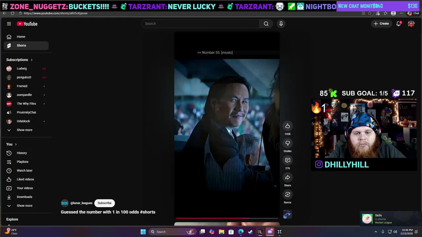Open Liked videos
Image resolution: width=422 pixels, height=237 pixels.
pyautogui.click(x=26, y=179)
